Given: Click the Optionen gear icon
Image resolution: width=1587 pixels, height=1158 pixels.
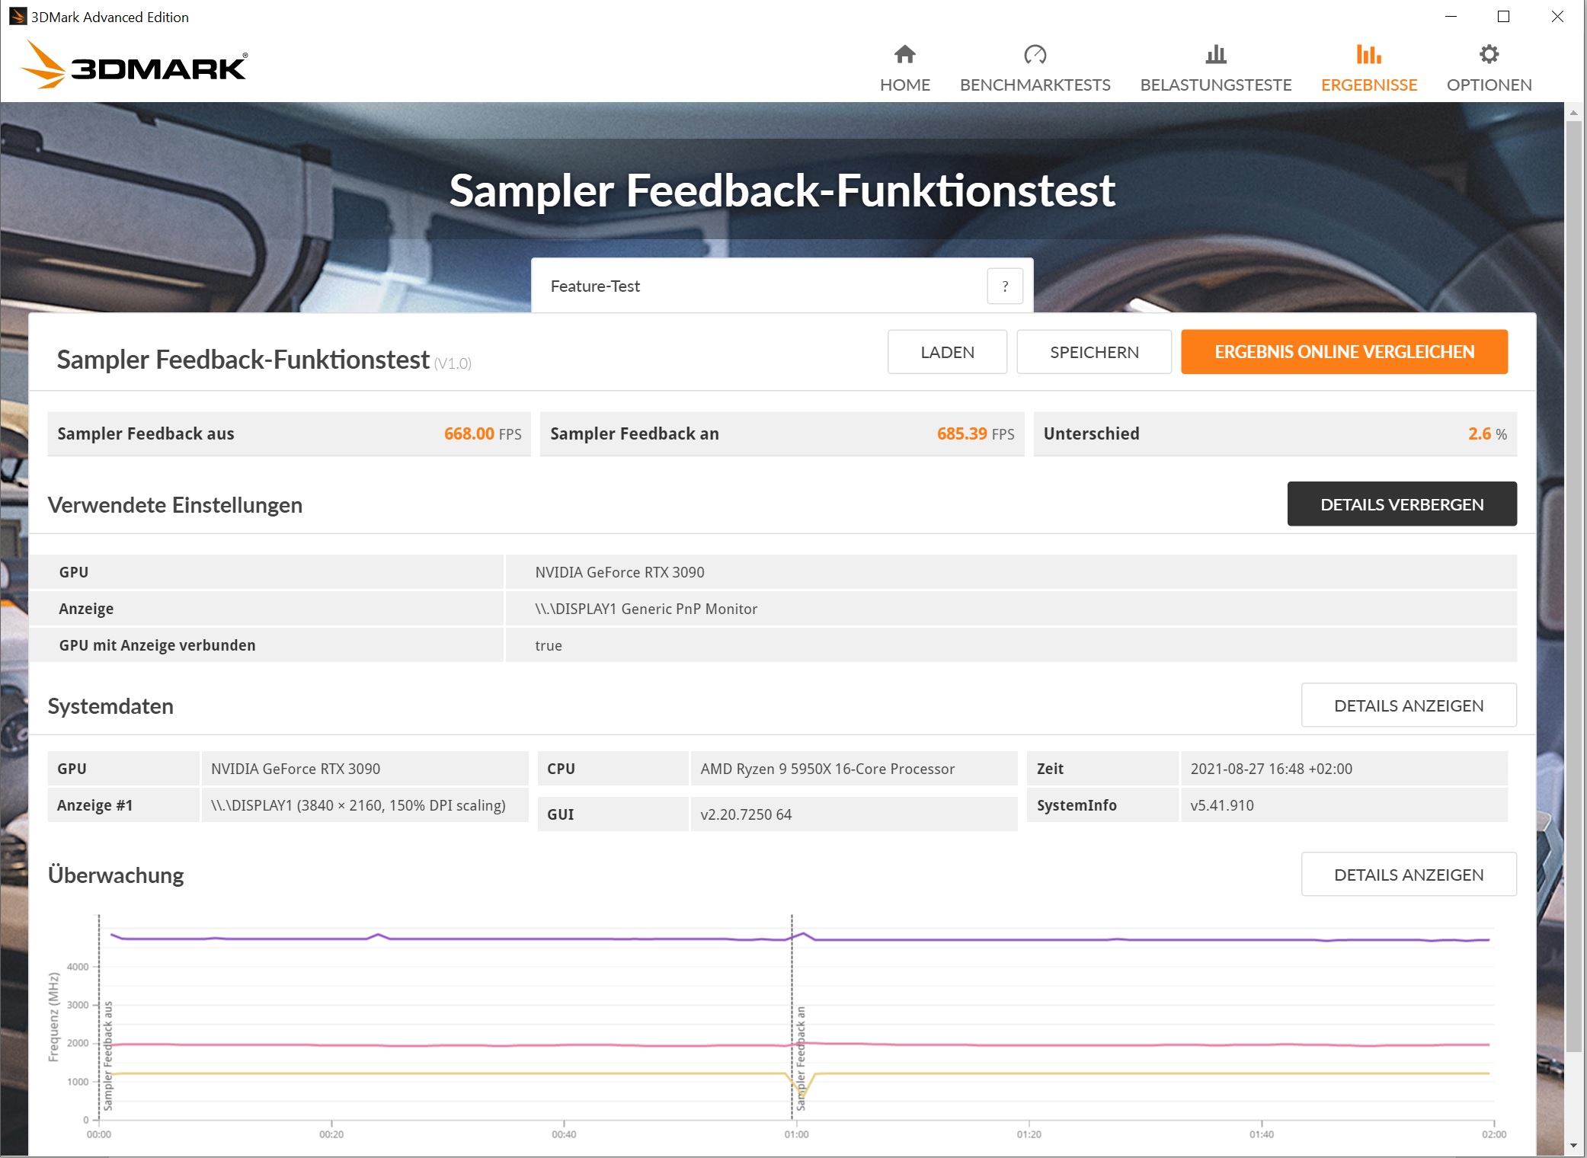Looking at the screenshot, I should pos(1489,55).
